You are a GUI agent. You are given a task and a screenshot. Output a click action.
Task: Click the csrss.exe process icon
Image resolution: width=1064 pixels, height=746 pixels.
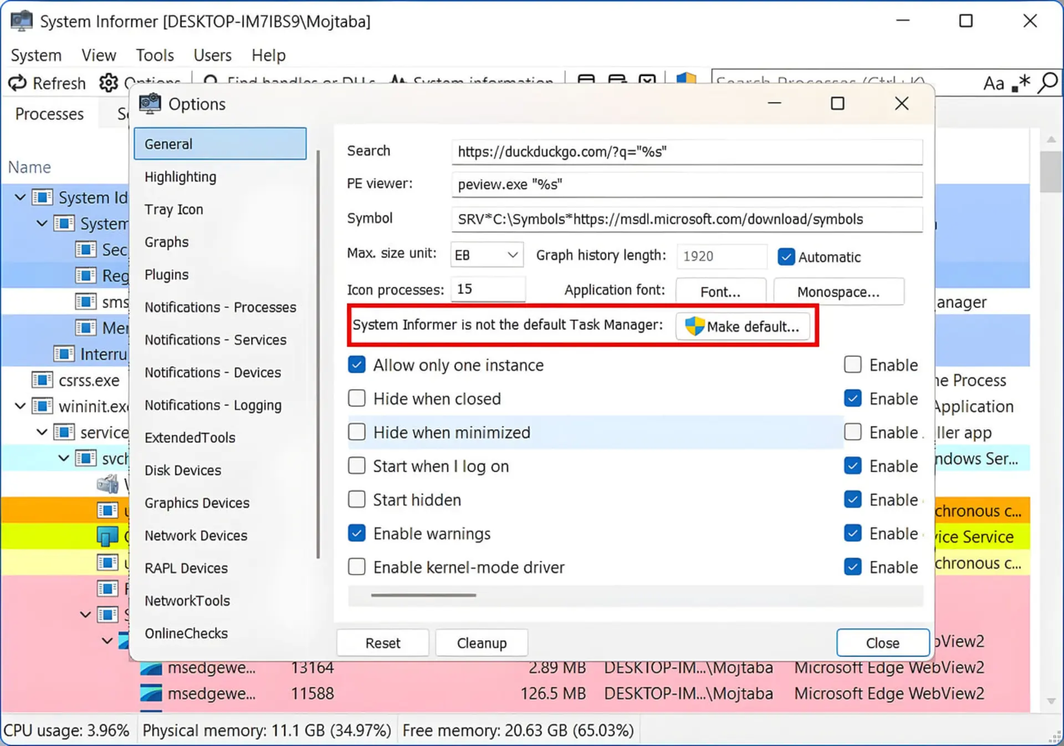42,380
